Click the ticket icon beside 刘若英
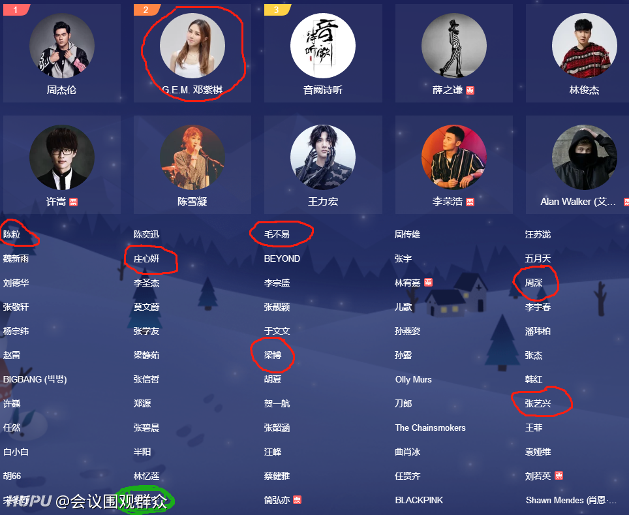This screenshot has width=629, height=515. [x=559, y=476]
